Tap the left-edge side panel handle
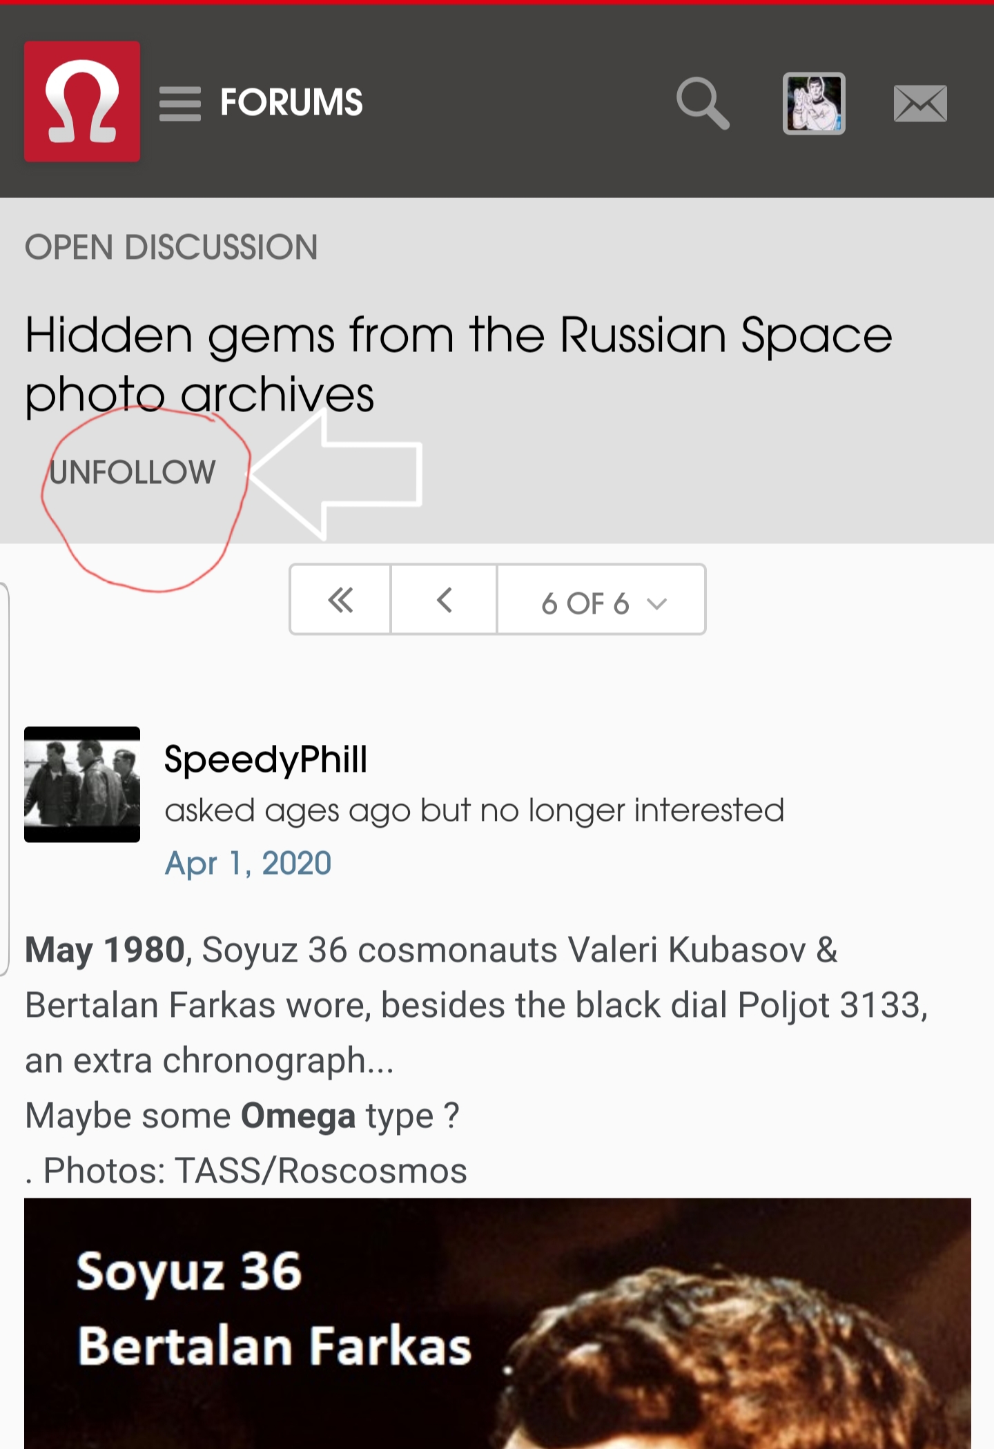This screenshot has height=1449, width=994. tap(4, 779)
